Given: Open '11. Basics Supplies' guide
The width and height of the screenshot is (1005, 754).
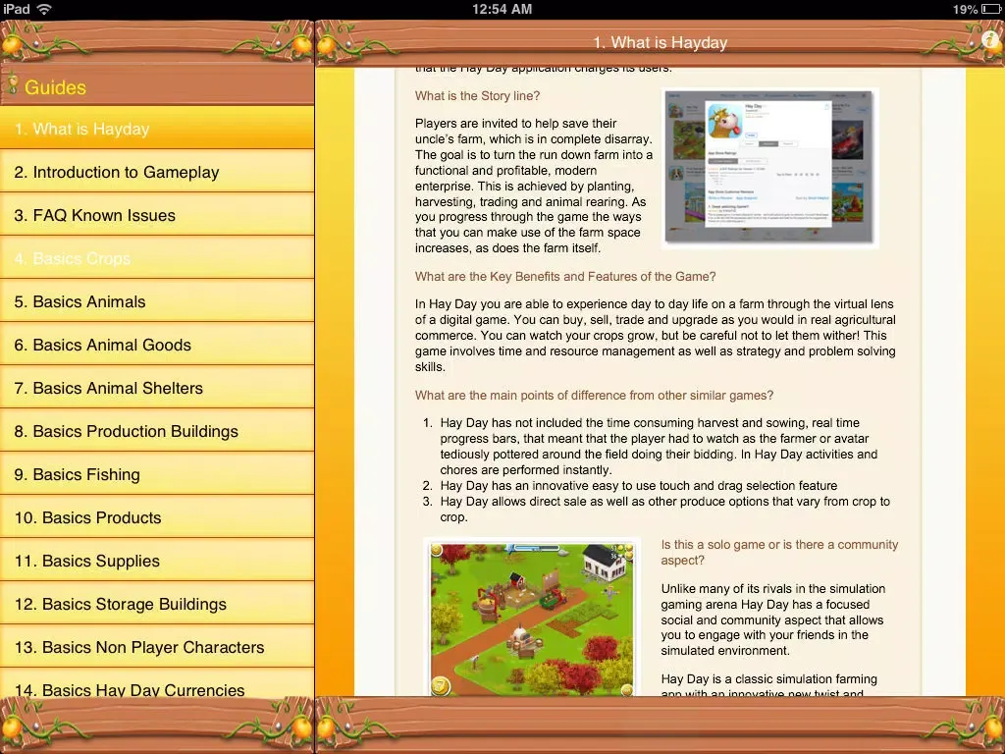Looking at the screenshot, I should [157, 561].
